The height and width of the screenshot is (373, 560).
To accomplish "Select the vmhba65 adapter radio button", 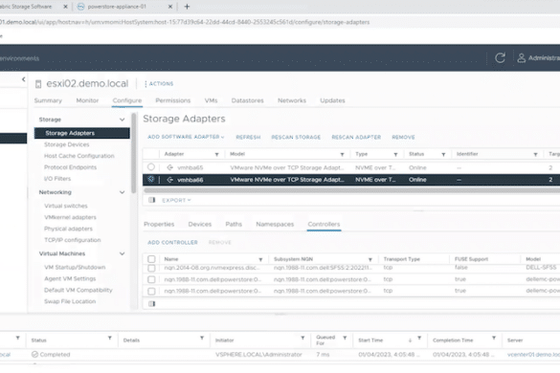I will point(151,167).
